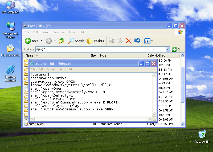The image size is (213, 152).
Task: Click the red Delete X toolbar icon
Action: tap(129, 41)
